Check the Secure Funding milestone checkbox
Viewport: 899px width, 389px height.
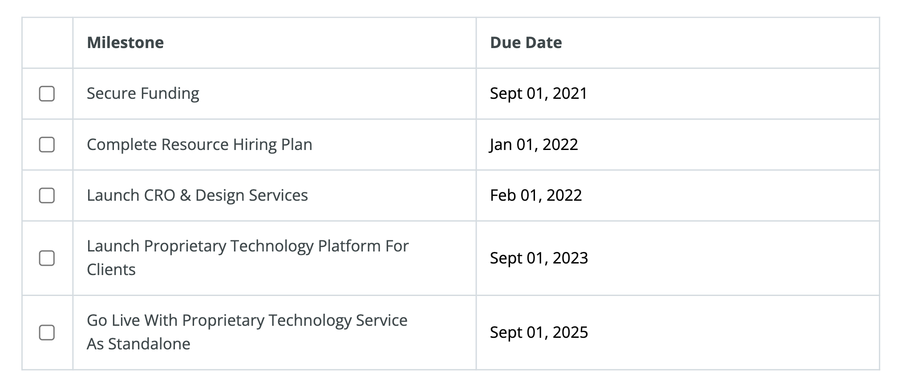pos(47,93)
